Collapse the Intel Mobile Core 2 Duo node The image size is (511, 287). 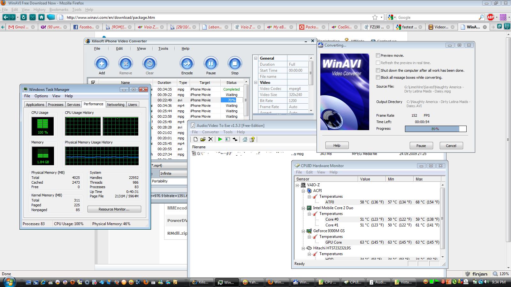[303, 208]
